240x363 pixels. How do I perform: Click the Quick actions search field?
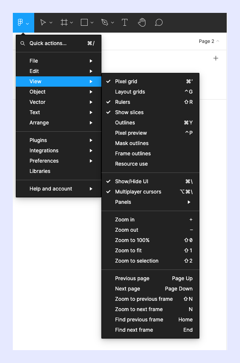(59, 43)
